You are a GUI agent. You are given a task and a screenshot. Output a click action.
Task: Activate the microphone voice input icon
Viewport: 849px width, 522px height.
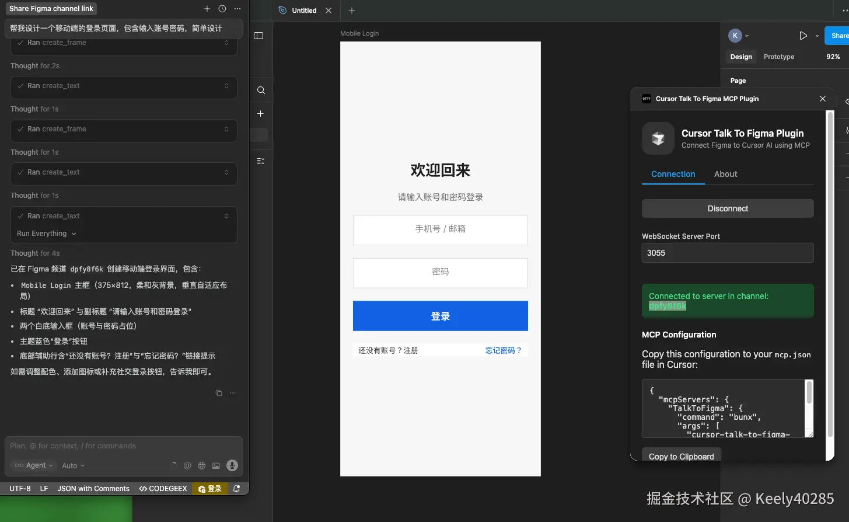click(x=231, y=465)
